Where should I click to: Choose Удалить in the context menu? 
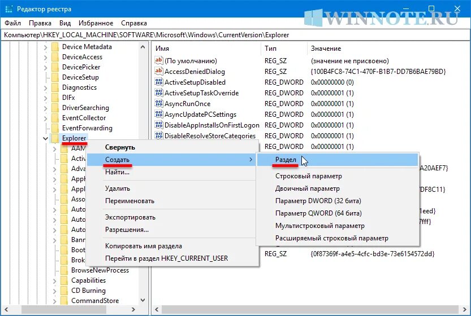click(172, 188)
